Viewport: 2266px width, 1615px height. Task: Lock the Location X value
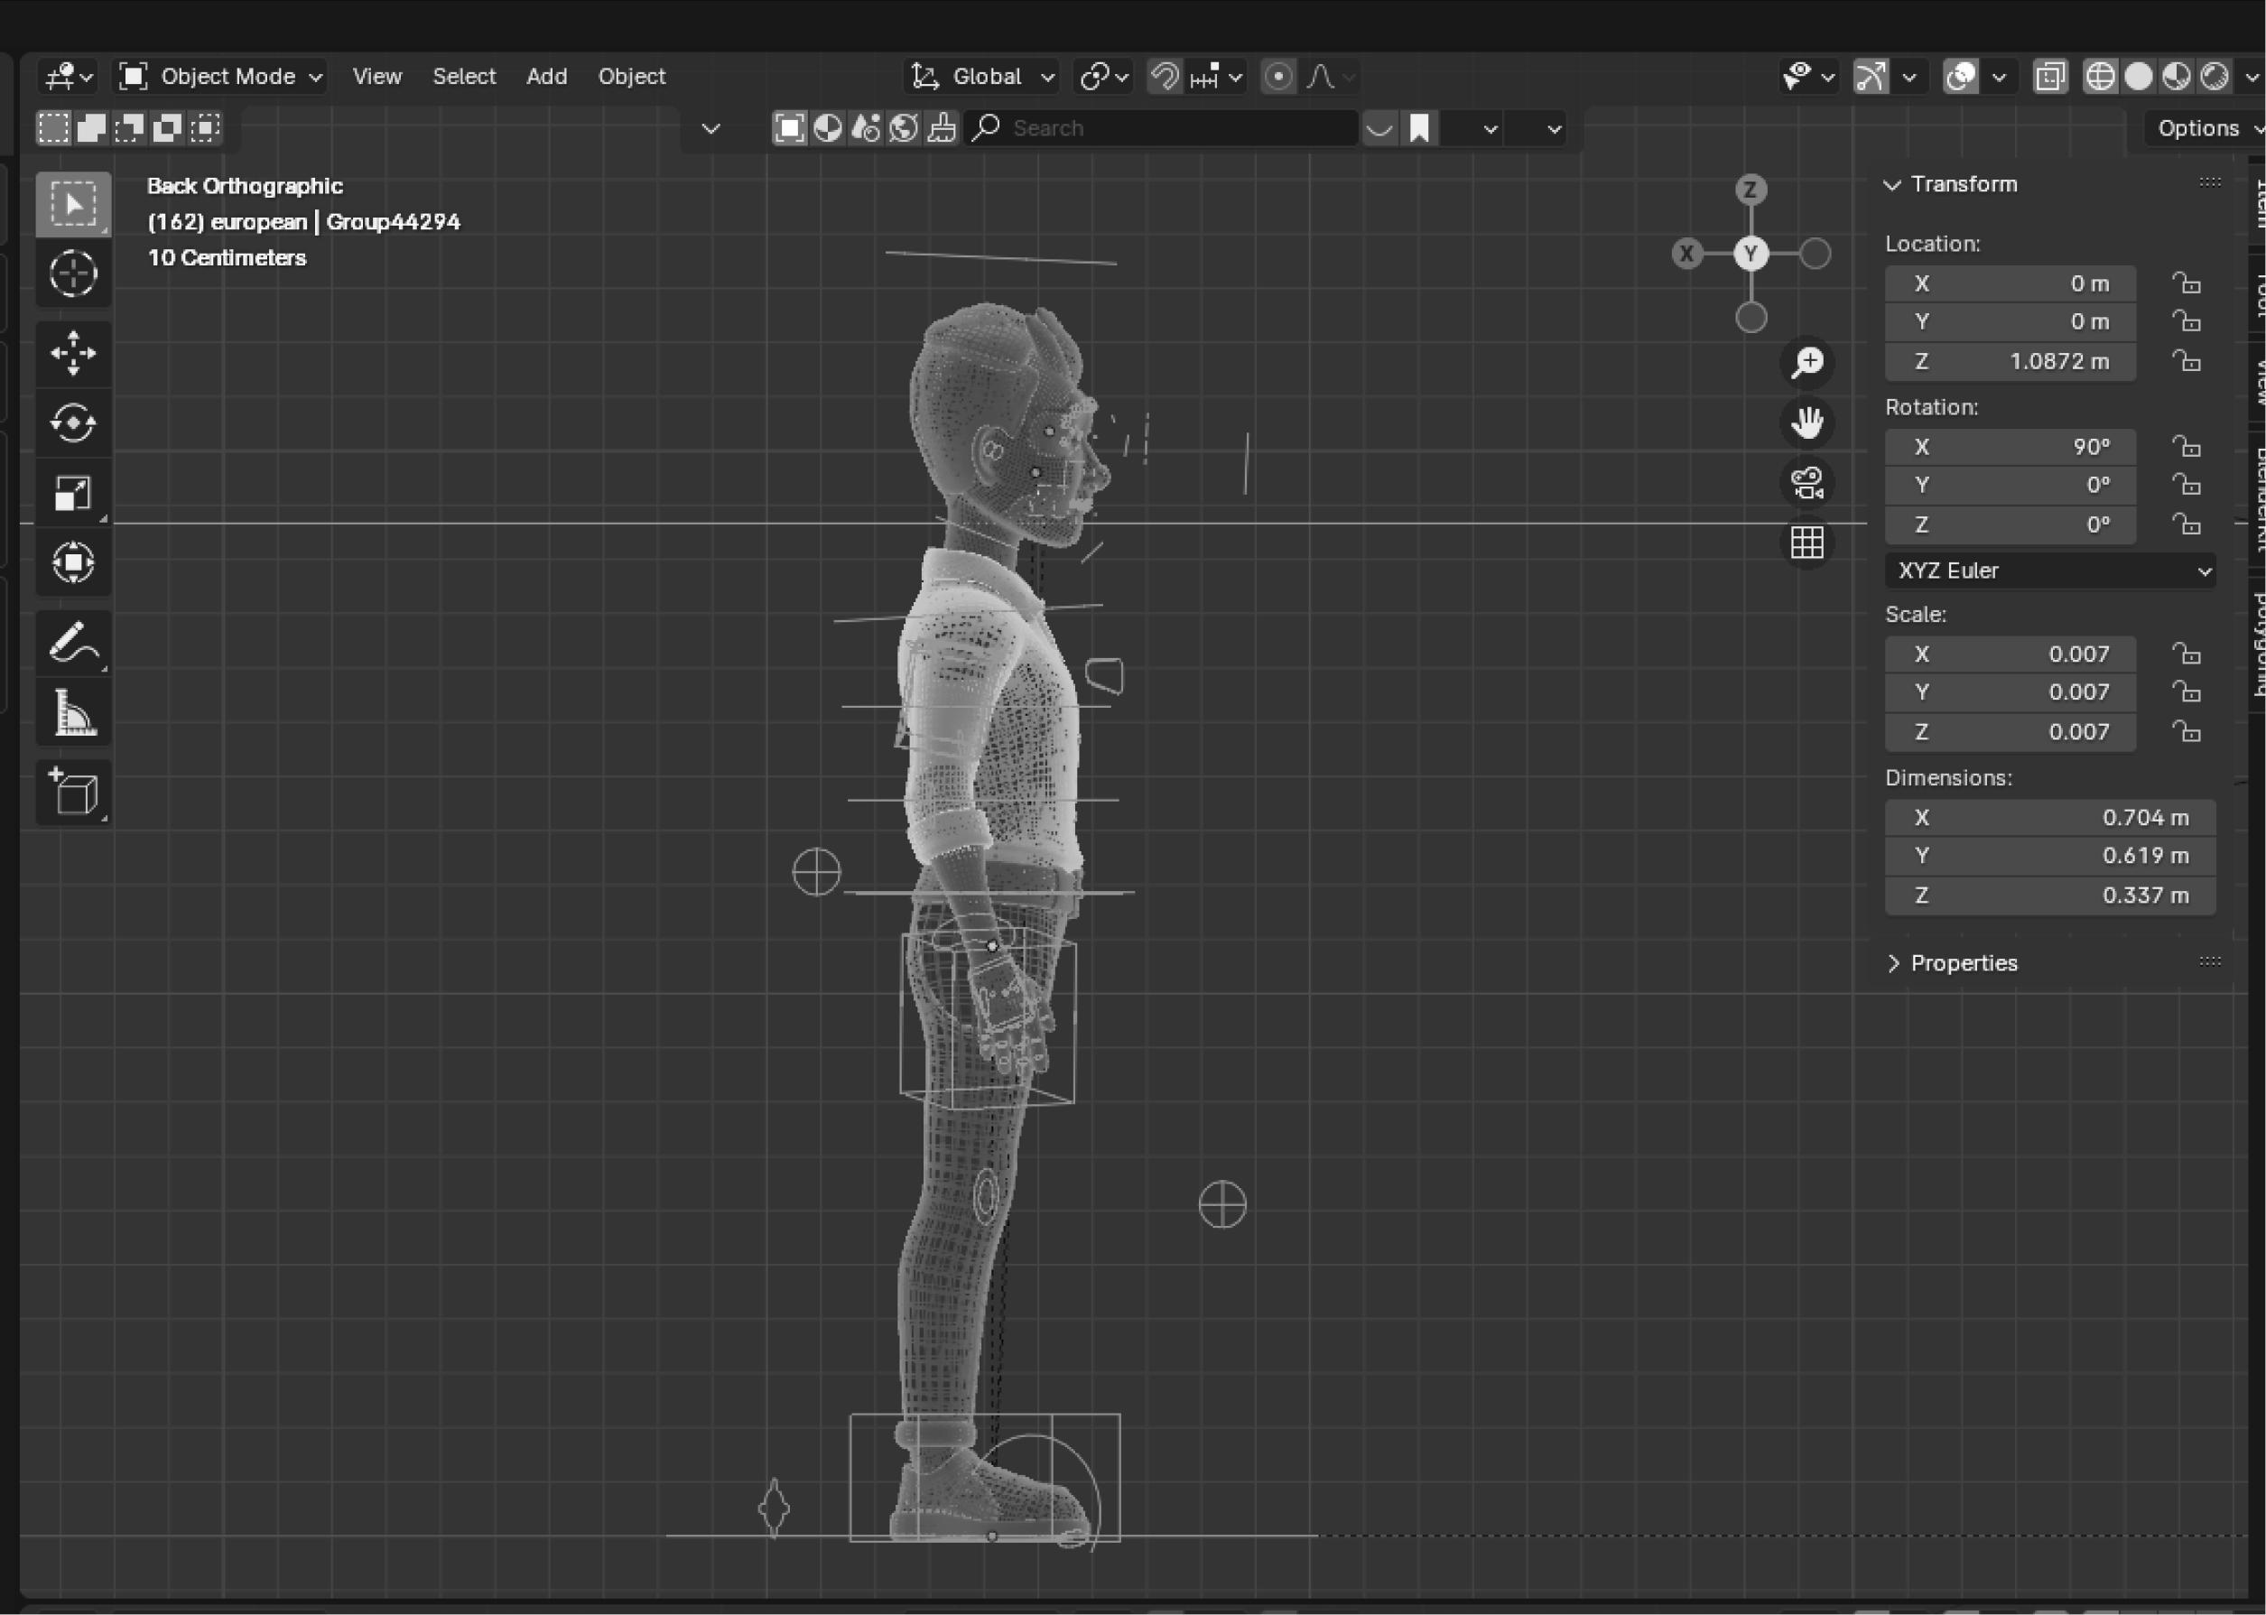click(2186, 284)
